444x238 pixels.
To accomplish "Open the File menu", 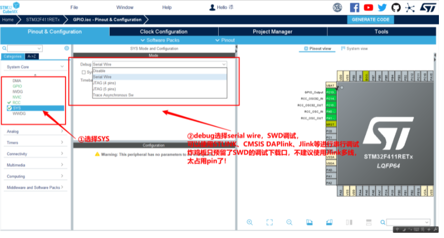I will [x=74, y=8].
